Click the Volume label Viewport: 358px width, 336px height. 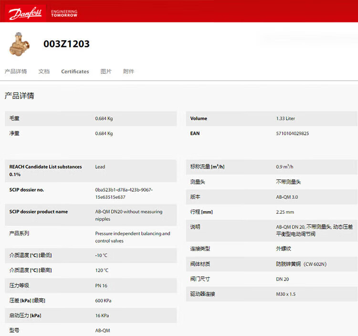pos(199,119)
